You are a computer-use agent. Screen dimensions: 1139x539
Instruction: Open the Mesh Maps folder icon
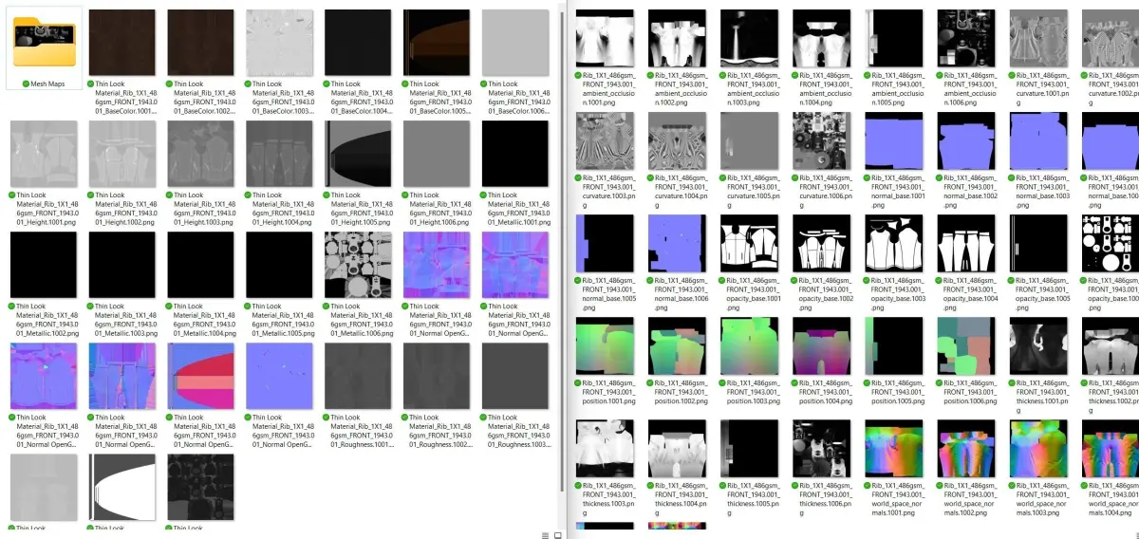pyautogui.click(x=45, y=42)
